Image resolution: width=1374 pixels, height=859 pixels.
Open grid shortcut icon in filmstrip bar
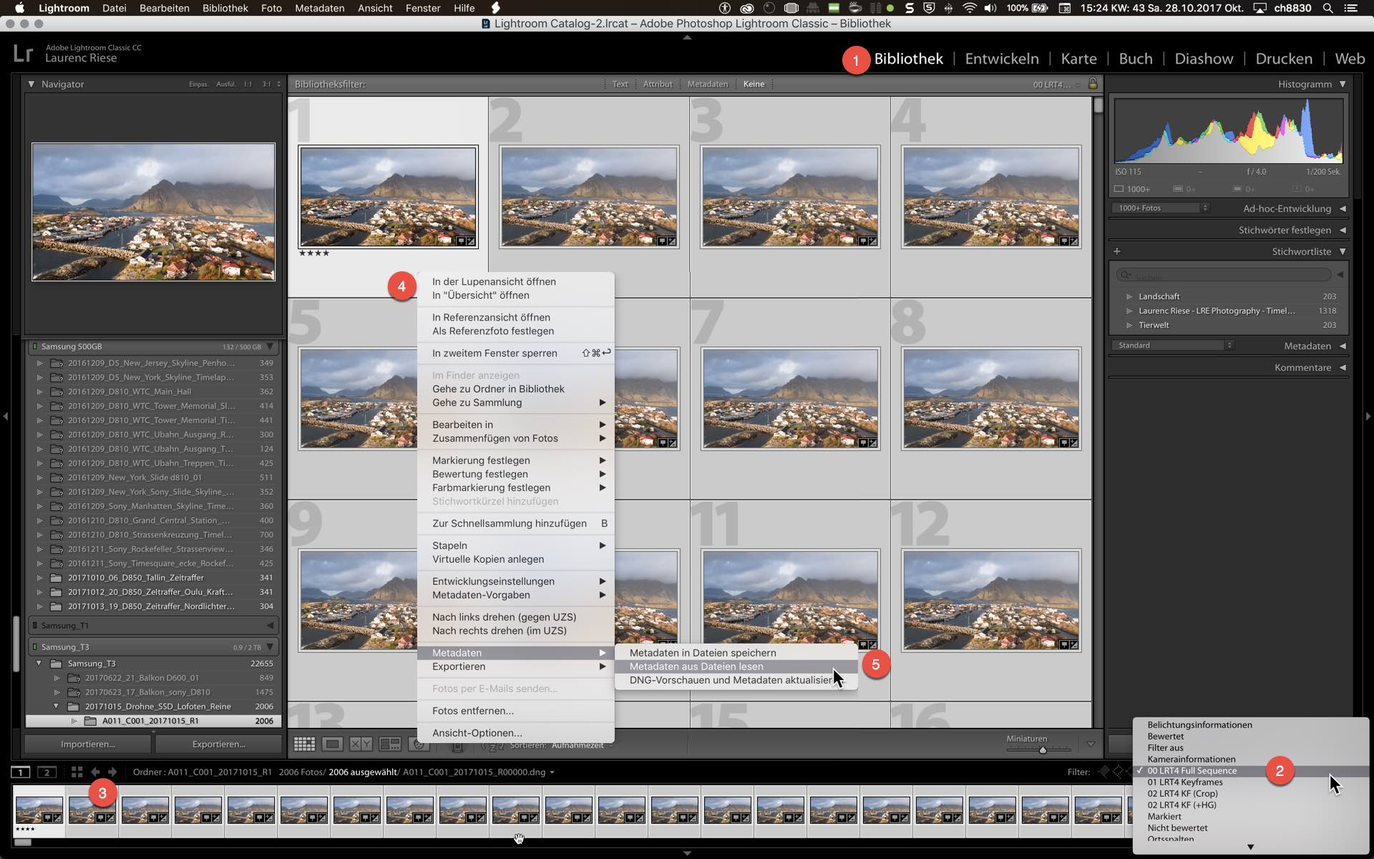click(77, 772)
